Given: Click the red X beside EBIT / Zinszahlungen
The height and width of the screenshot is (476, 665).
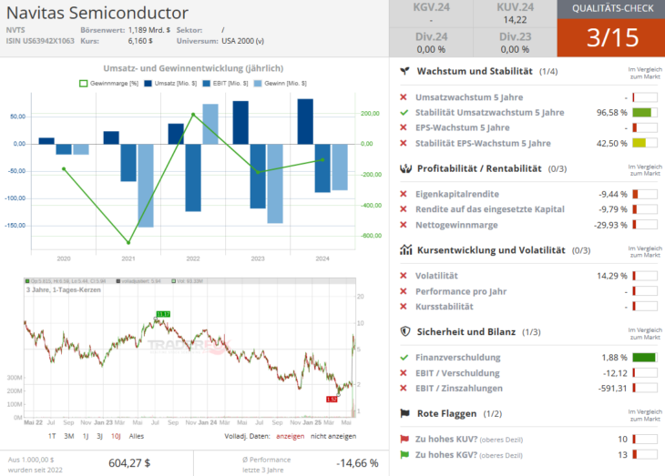Looking at the screenshot, I should coord(404,389).
